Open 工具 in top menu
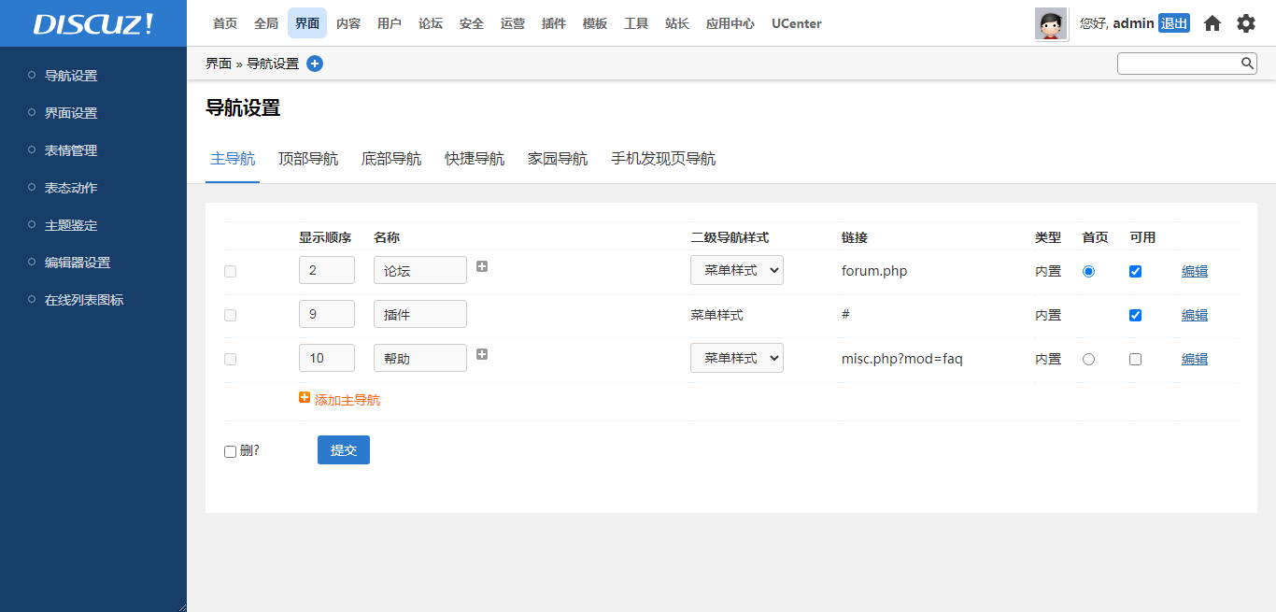1276x612 pixels. 636,23
